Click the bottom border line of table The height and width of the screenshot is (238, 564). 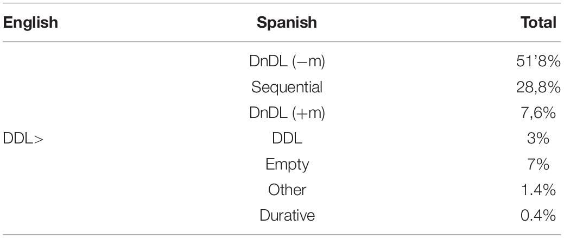[282, 234]
